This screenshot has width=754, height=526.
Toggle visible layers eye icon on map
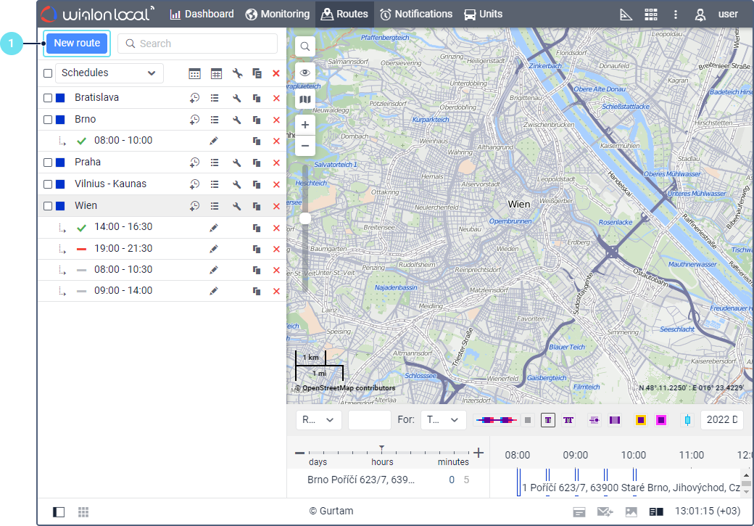pos(305,73)
